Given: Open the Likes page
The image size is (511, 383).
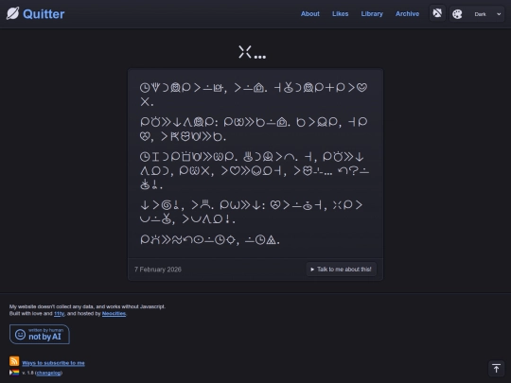Looking at the screenshot, I should point(341,14).
